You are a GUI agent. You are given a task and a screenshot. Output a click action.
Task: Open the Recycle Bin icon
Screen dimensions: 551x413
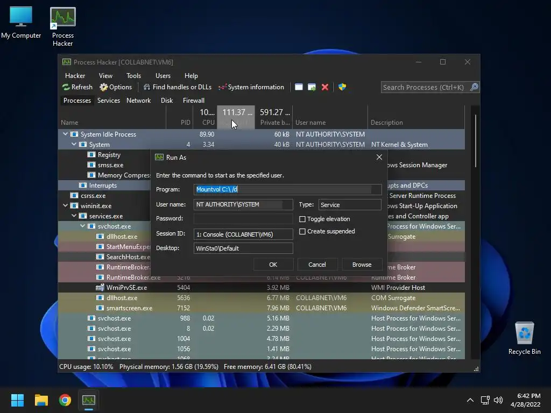(524, 338)
